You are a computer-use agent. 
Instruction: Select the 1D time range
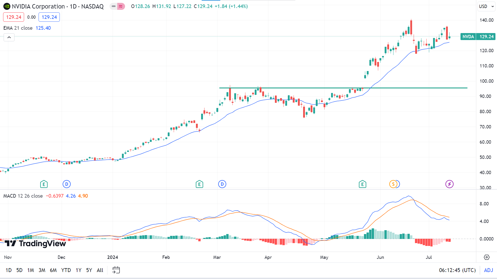[9, 270]
